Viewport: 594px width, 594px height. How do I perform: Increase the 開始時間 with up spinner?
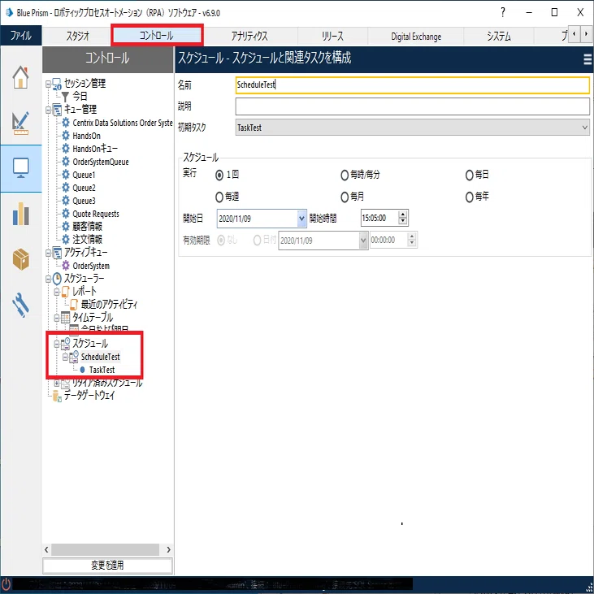click(403, 215)
